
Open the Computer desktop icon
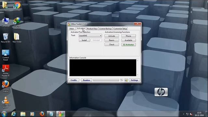6,22
